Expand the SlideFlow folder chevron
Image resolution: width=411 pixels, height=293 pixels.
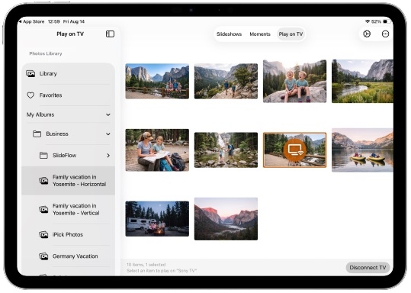pos(108,156)
